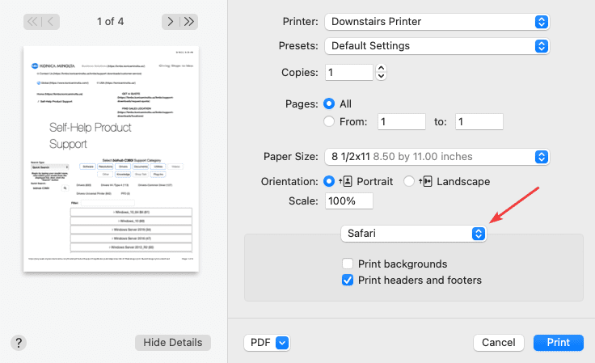The image size is (595, 363).
Task: Select the All pages radio button
Action: coord(329,103)
